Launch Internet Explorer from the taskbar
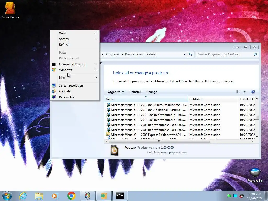This screenshot has height=201, width=268. [x=23, y=196]
